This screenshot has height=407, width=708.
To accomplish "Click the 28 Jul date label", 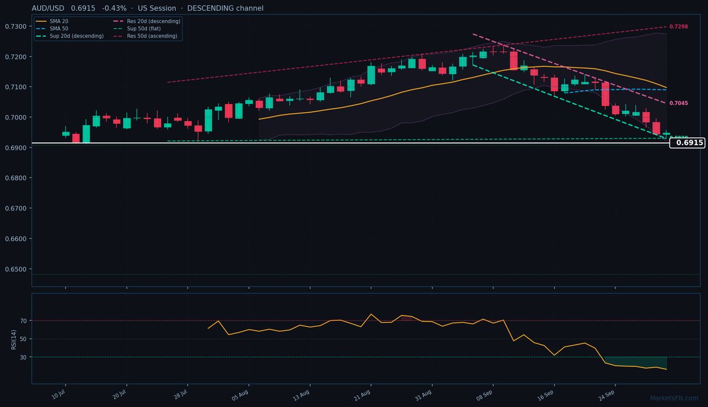I will (181, 395).
